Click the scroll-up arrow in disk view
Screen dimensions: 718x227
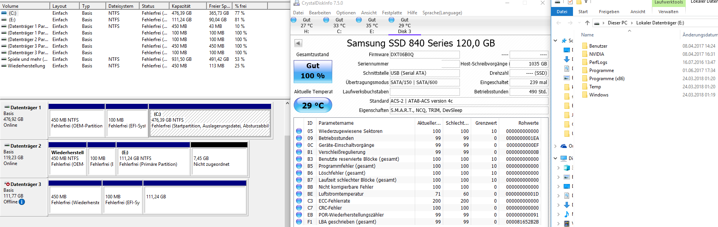(x=287, y=103)
